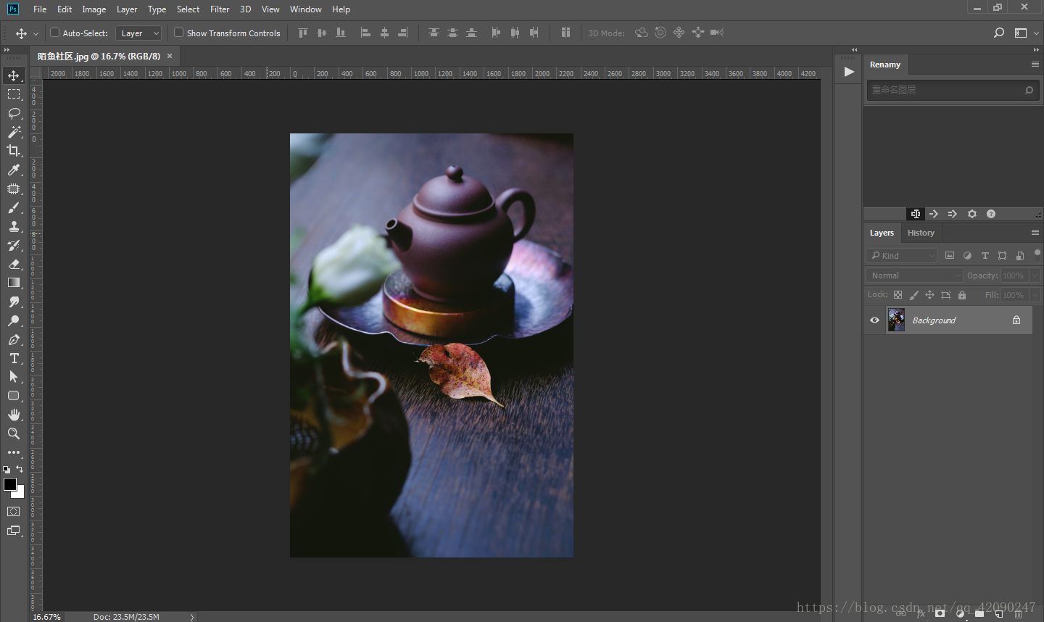
Task: Select the Gradient tool
Action: (14, 283)
